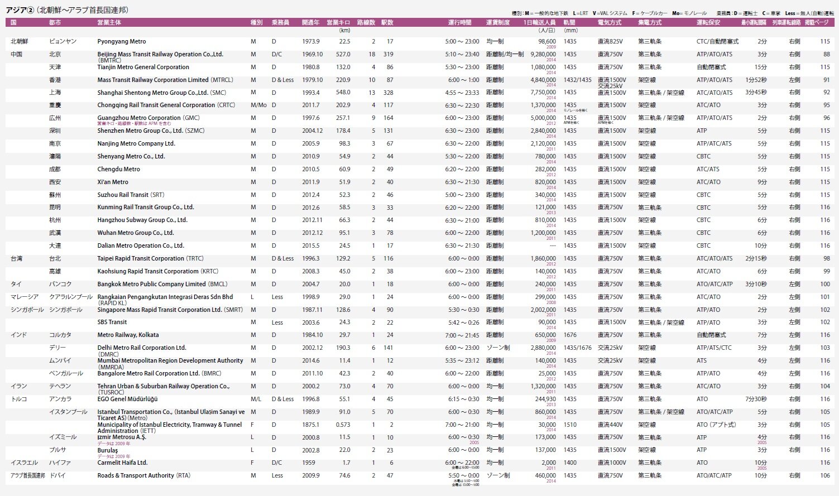Click the '最小運転間隔' column header
Viewport: 839px width, 496px height.
tap(754, 23)
